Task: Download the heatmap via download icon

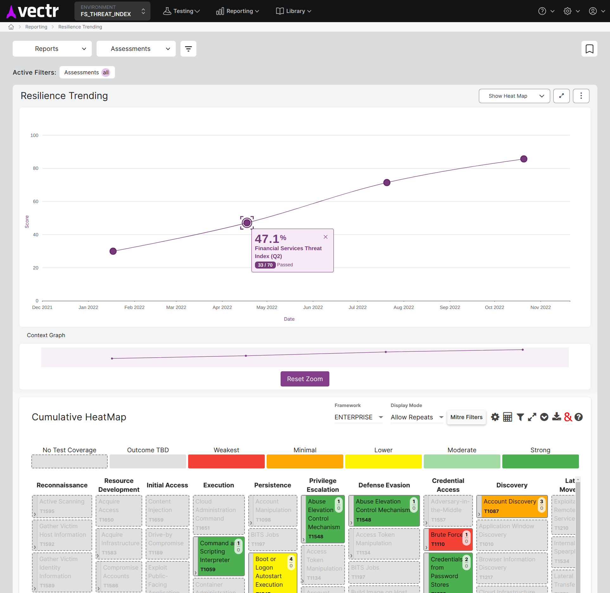Action: 556,417
